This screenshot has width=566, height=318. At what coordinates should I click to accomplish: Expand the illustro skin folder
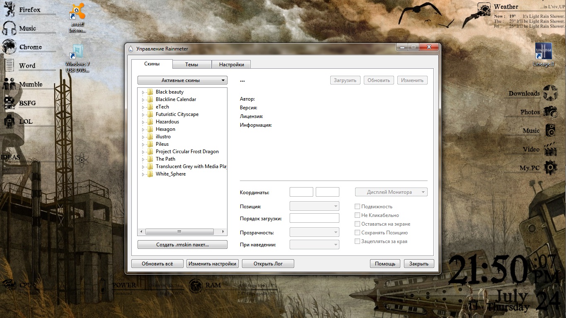coord(143,137)
